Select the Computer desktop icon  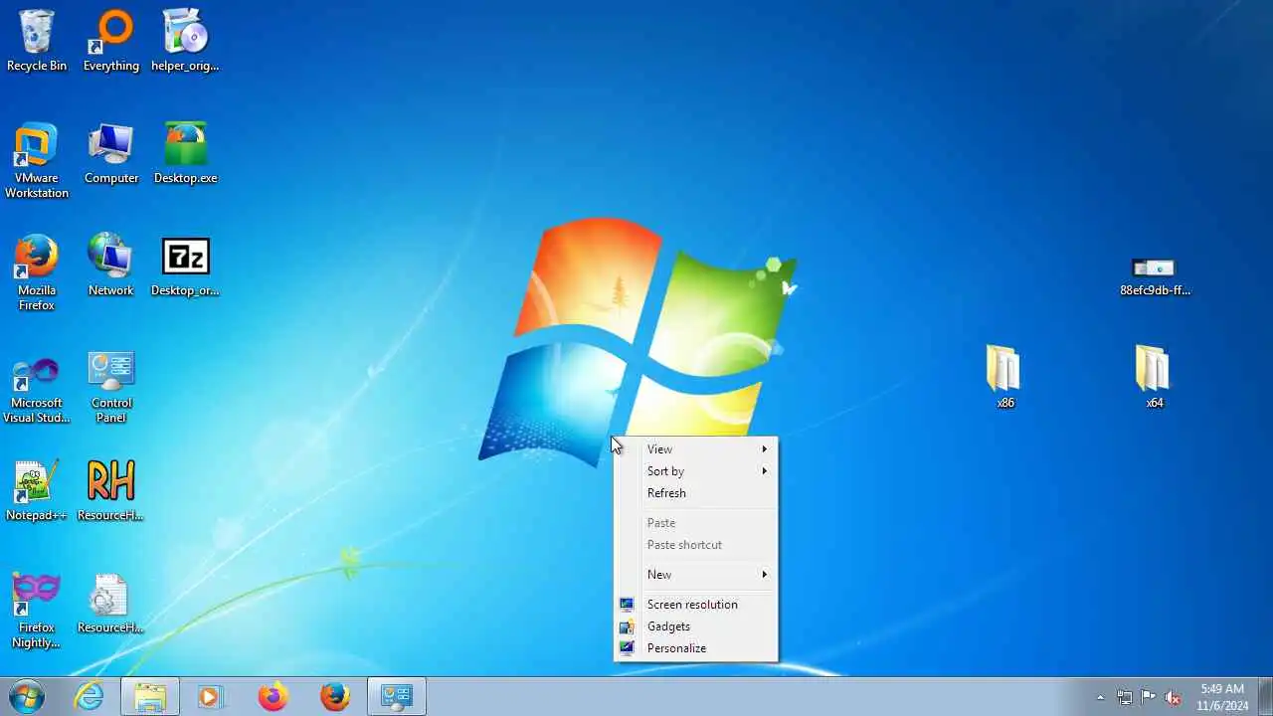(x=111, y=154)
